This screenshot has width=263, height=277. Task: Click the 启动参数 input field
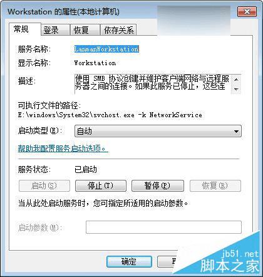click(163, 227)
